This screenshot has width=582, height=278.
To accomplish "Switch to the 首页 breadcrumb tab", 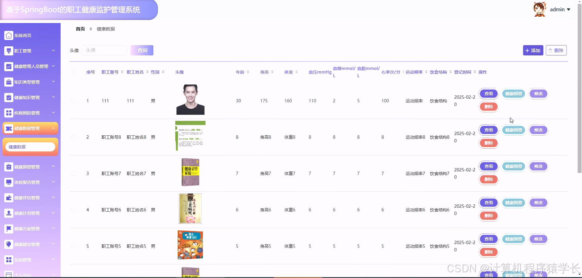I will [x=80, y=29].
